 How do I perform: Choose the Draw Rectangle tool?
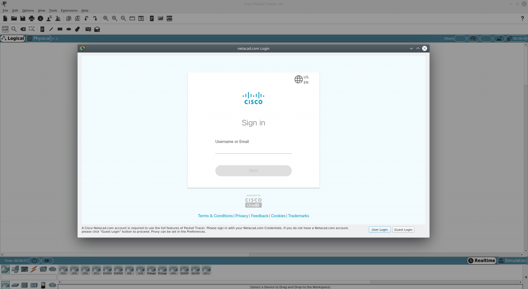click(x=60, y=29)
